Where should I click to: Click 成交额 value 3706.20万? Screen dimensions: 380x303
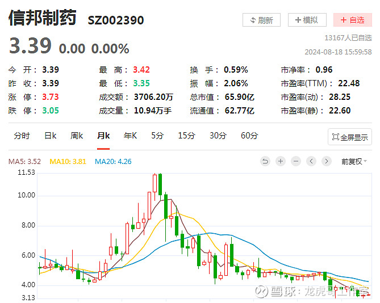153,97
